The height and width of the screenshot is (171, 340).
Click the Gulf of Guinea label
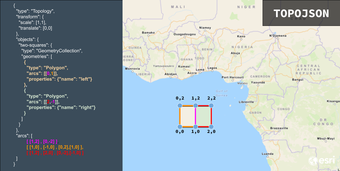(x=222, y=93)
